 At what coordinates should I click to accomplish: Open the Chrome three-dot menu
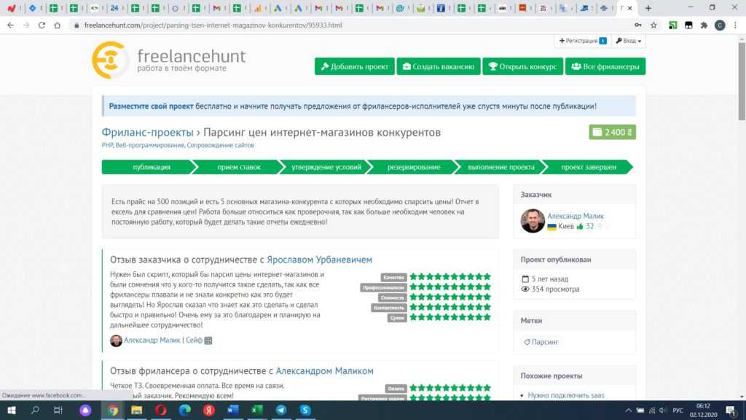click(735, 26)
